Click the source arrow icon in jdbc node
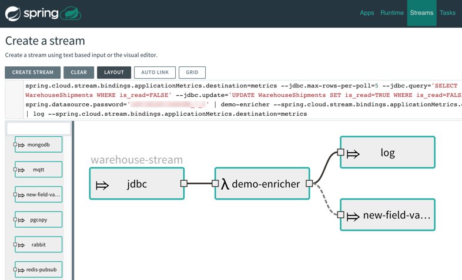The width and height of the screenshot is (462, 280). (102, 185)
